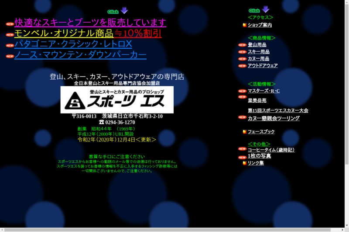Open the スキー用品 product link
The width and height of the screenshot is (349, 232).
[259, 51]
